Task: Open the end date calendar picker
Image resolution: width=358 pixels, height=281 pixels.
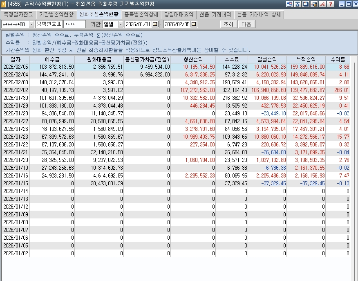Action: (194, 24)
